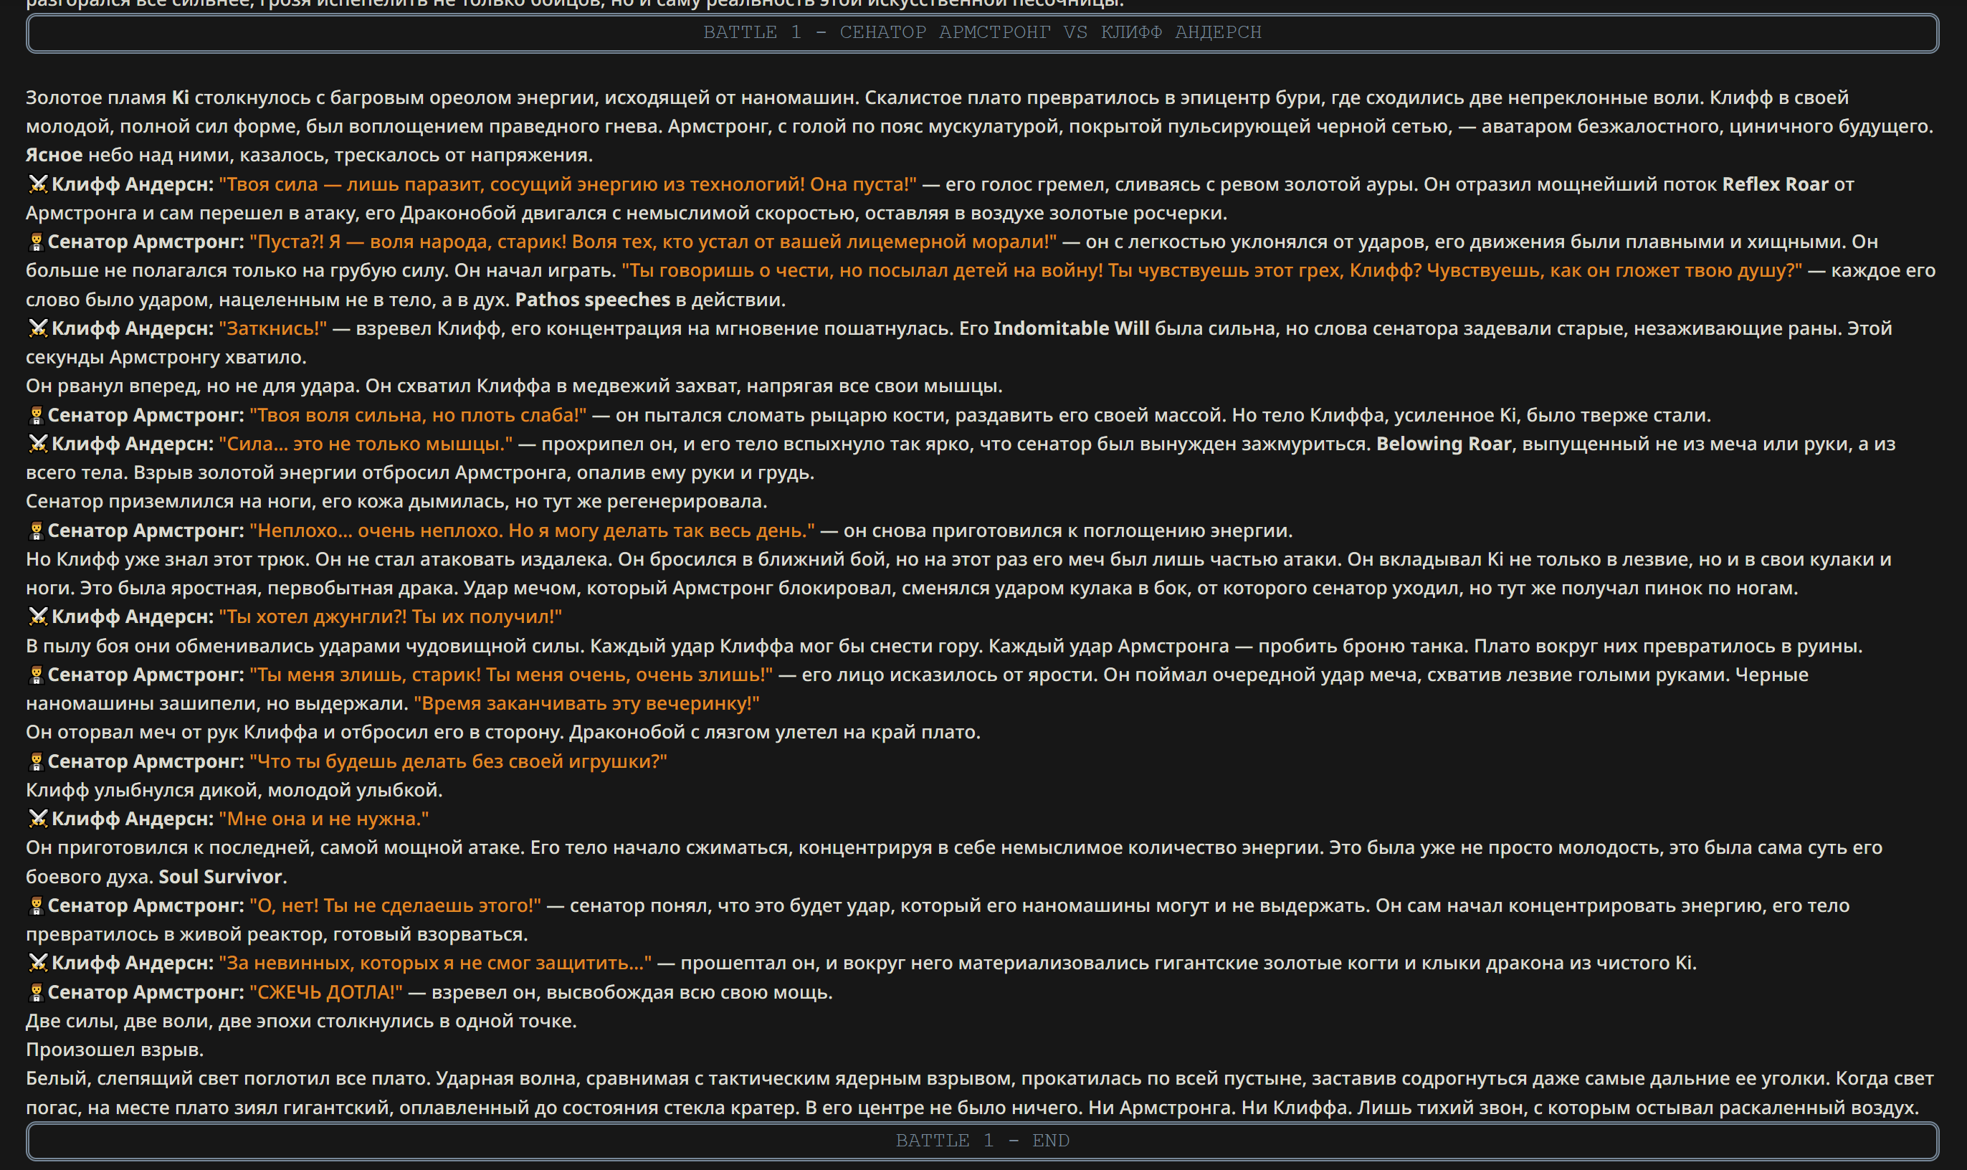Click the line "Клифф улыбнулся дикой, молодой улыбкой."

tap(234, 790)
